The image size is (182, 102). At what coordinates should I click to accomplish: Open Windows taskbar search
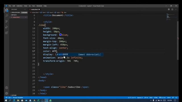click(10, 100)
